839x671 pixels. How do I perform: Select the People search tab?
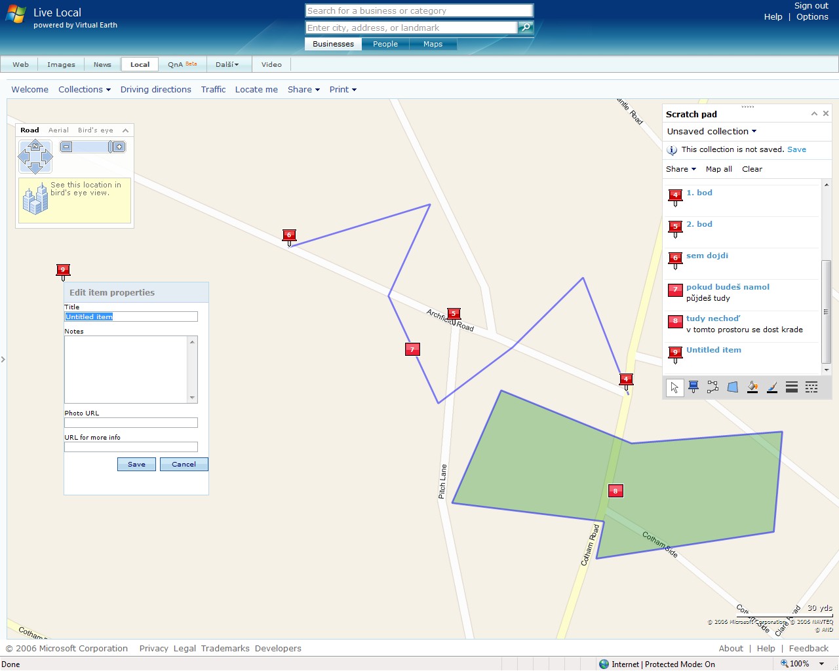click(x=385, y=44)
